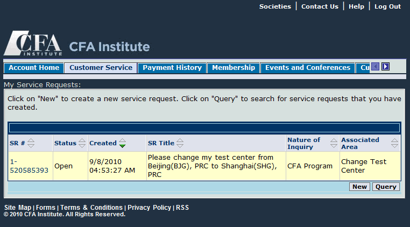Click the Log Out link

[x=387, y=6]
